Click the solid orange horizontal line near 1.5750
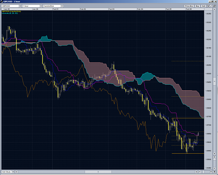Screen dimensions: 218x175 [188, 118]
